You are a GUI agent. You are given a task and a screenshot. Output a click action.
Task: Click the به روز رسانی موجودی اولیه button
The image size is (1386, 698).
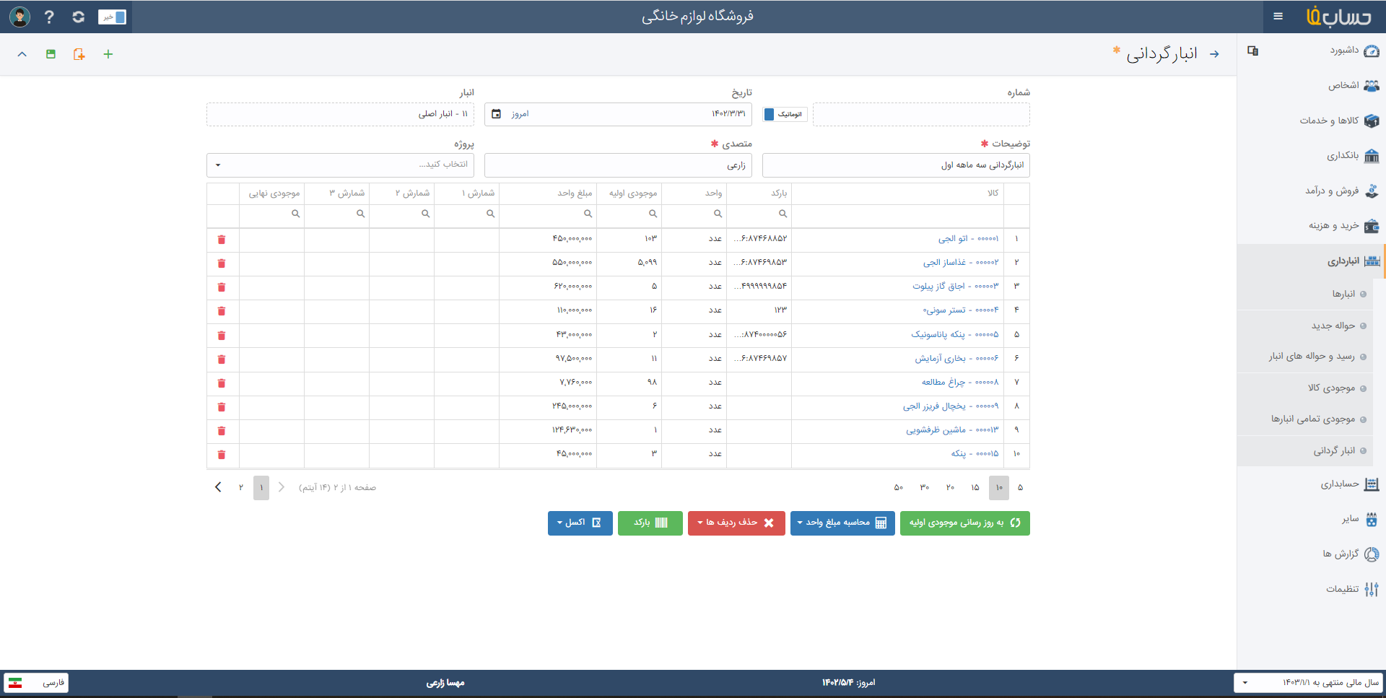964,523
